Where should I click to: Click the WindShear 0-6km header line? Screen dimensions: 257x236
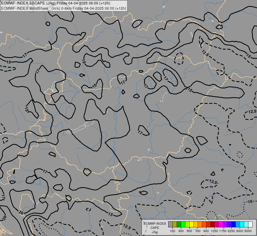(64, 8)
